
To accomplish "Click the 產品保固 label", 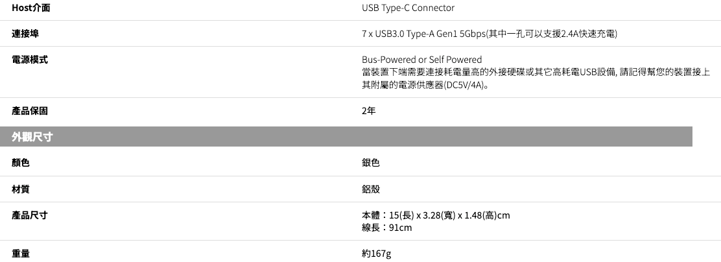I will click(30, 111).
